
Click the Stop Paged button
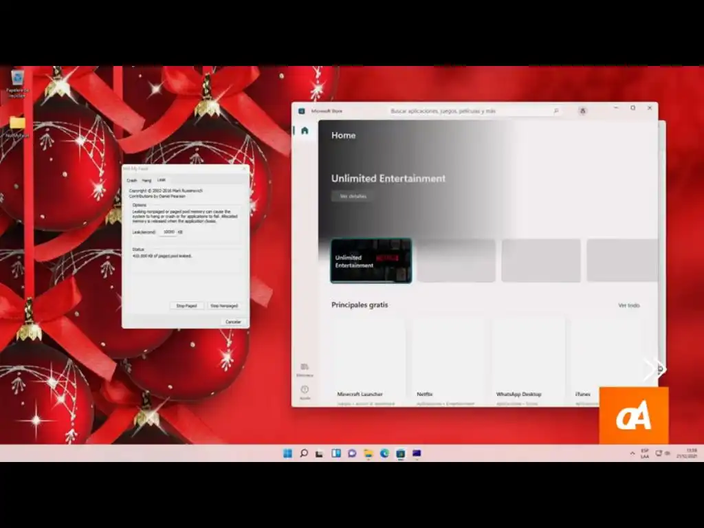pyautogui.click(x=187, y=306)
